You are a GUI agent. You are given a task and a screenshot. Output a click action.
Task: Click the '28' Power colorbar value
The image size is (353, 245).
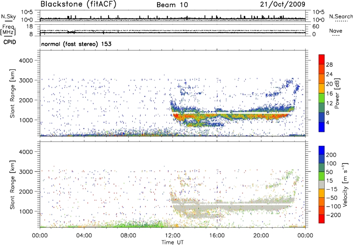(x=329, y=65)
